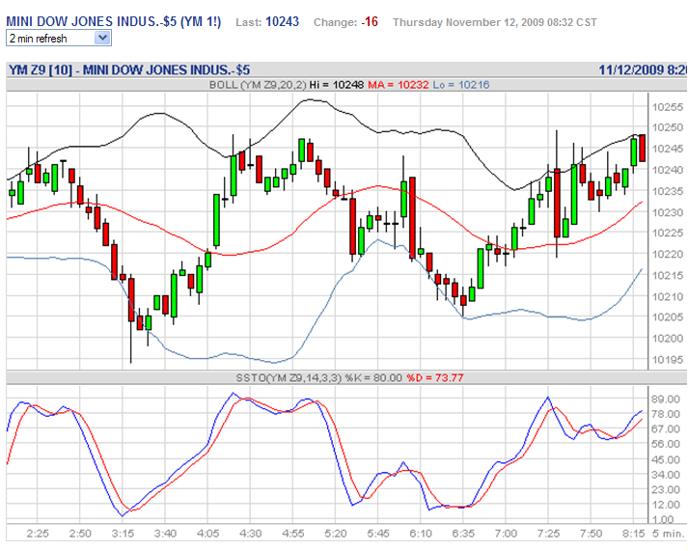This screenshot has height=551, width=688.
Task: Click the 7:00 time axis label
Action: 506,534
